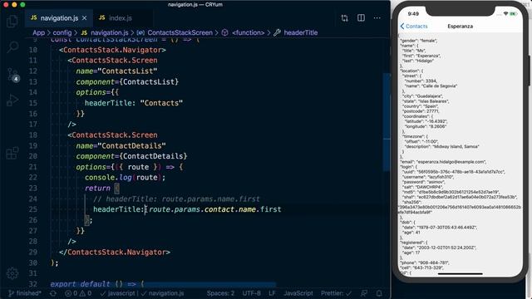Open the Extensions view in activity bar
532x299 pixels.
point(12,153)
